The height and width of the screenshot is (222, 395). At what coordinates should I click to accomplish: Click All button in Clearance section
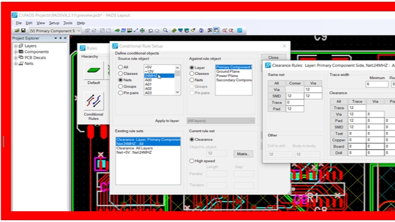[339, 101]
